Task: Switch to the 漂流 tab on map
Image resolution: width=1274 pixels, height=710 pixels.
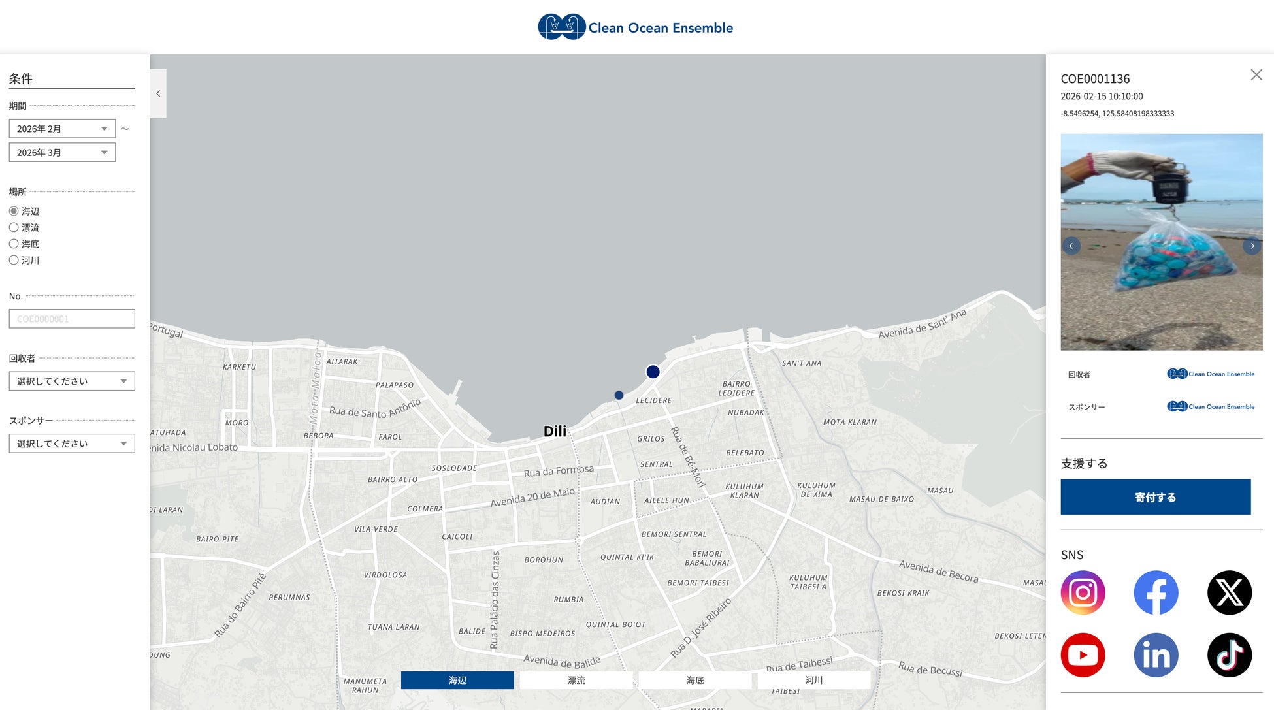Action: click(x=576, y=680)
